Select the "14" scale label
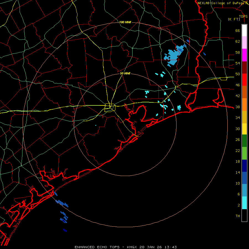The height and width of the screenshot is (249, 249). (238, 172)
